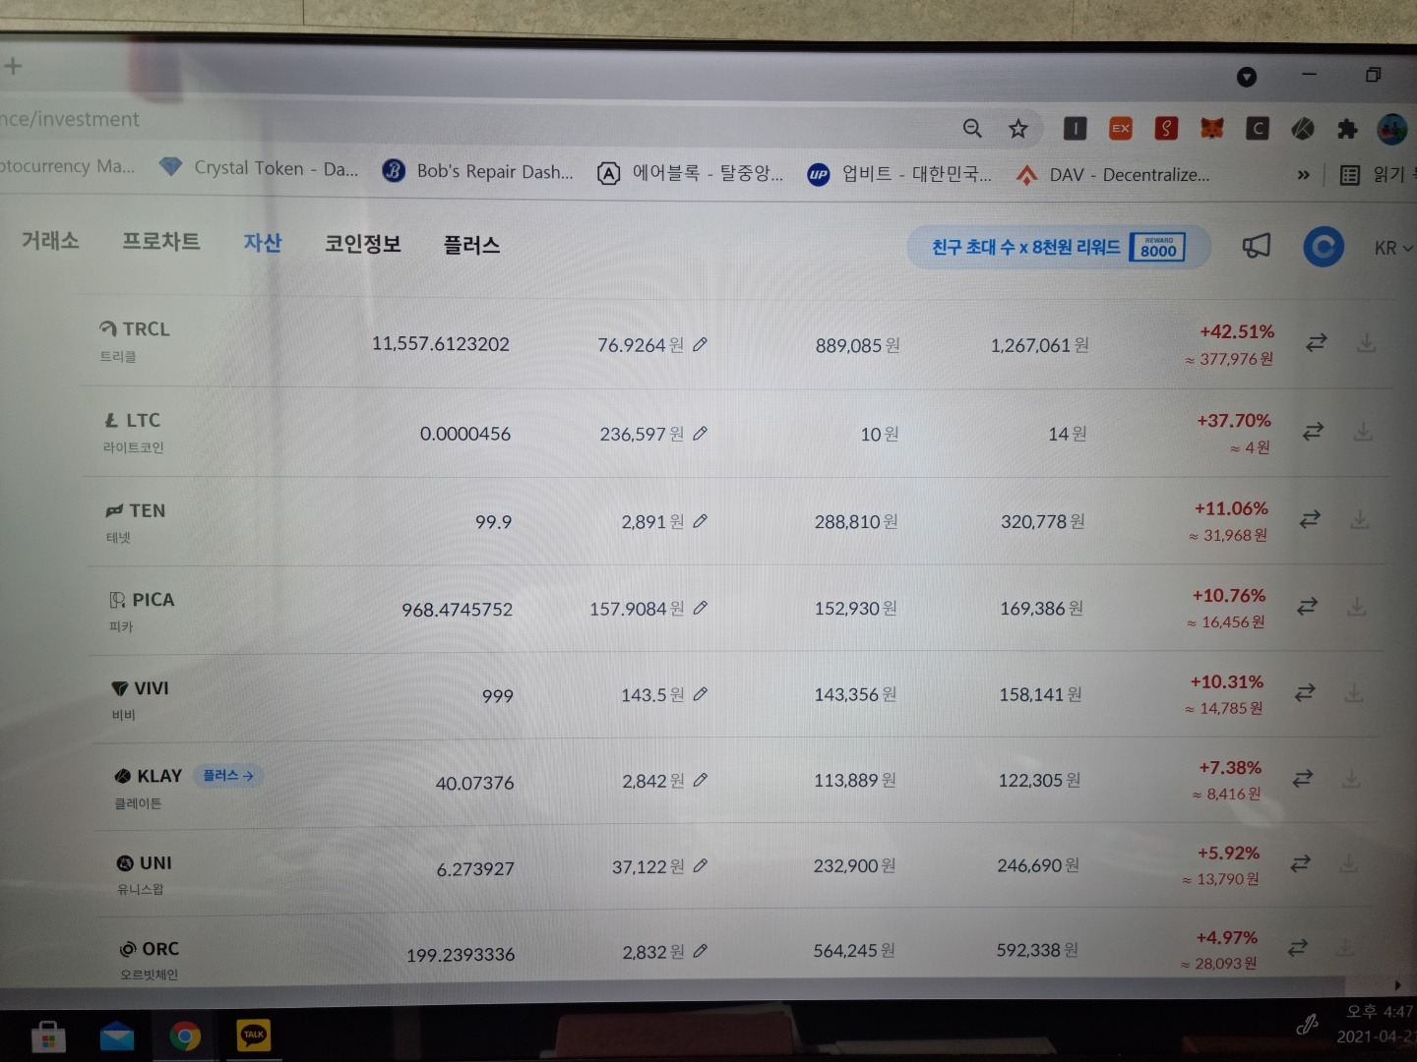This screenshot has width=1417, height=1062.
Task: Edit PICA average price pencil icon
Action: (x=700, y=608)
